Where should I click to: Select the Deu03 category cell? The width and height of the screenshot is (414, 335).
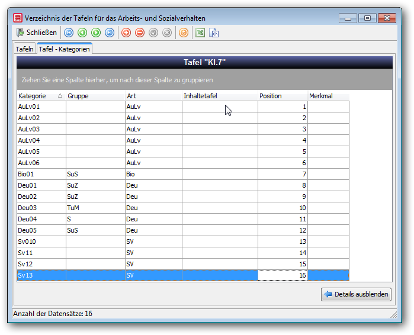(x=41, y=208)
